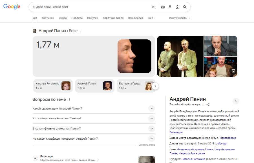Switch to the Видео tab

click(63, 18)
